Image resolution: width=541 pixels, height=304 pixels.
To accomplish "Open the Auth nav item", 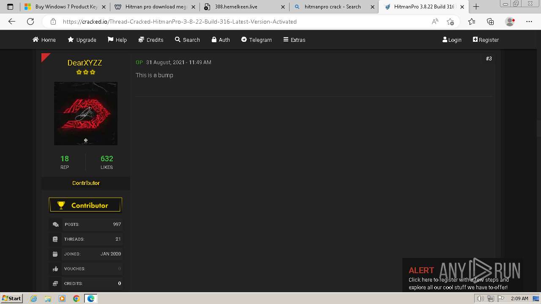I will pos(221,40).
